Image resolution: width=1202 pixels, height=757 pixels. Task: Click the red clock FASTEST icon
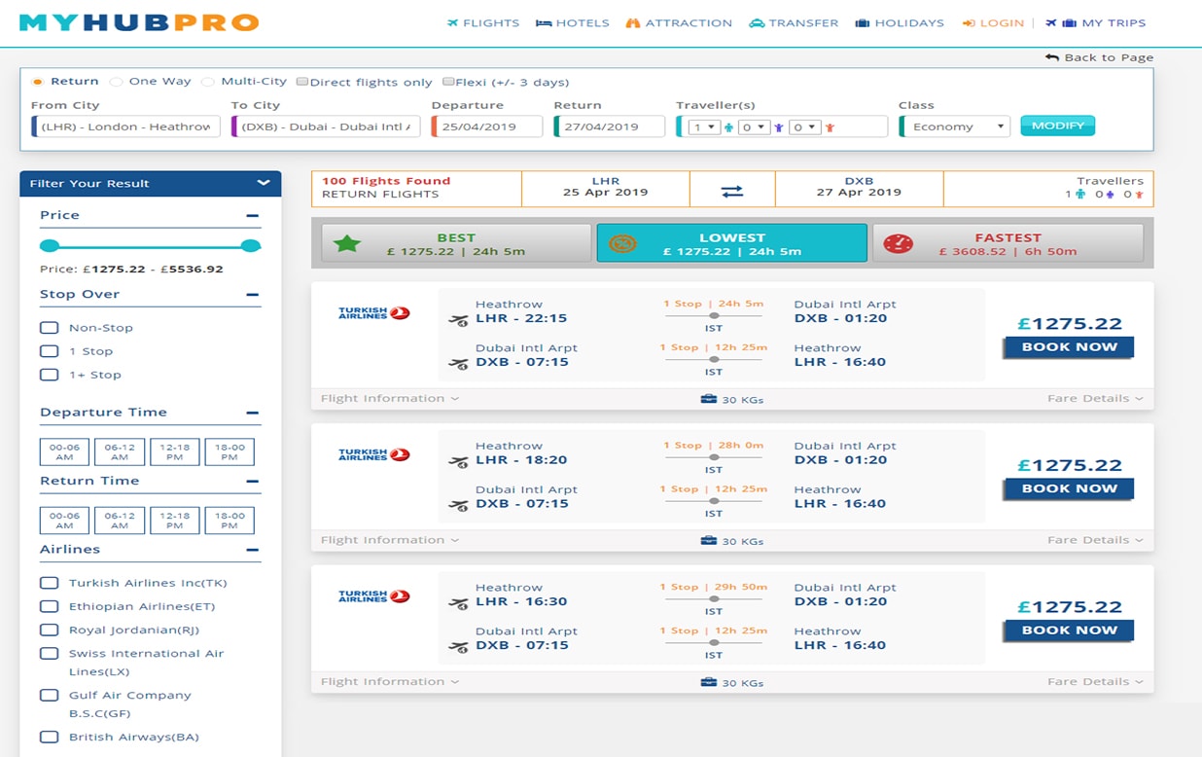tap(899, 243)
